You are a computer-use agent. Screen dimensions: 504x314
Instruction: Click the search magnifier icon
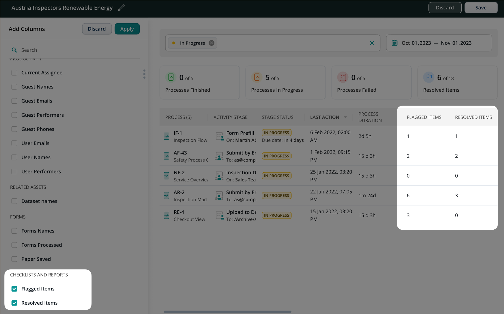click(14, 50)
